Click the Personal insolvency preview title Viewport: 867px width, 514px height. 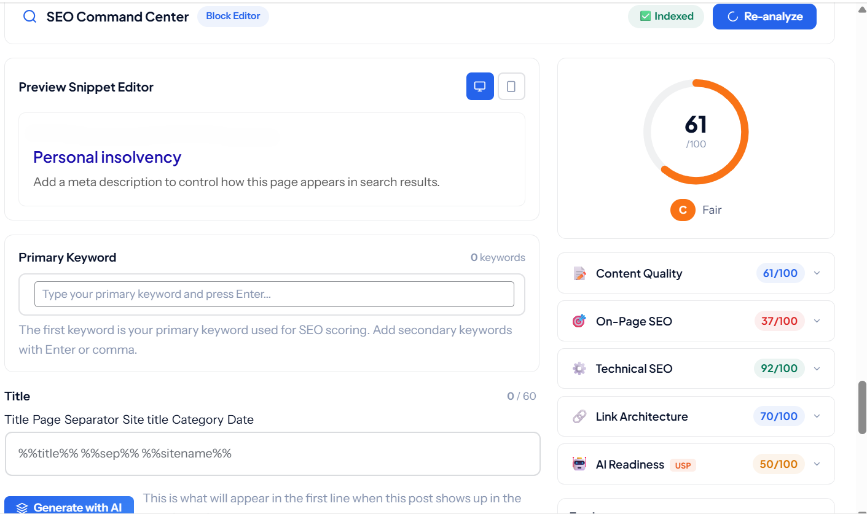pos(107,157)
